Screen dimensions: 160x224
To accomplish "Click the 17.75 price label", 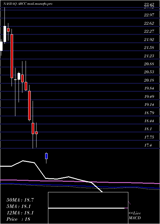I will (x=149, y=137).
